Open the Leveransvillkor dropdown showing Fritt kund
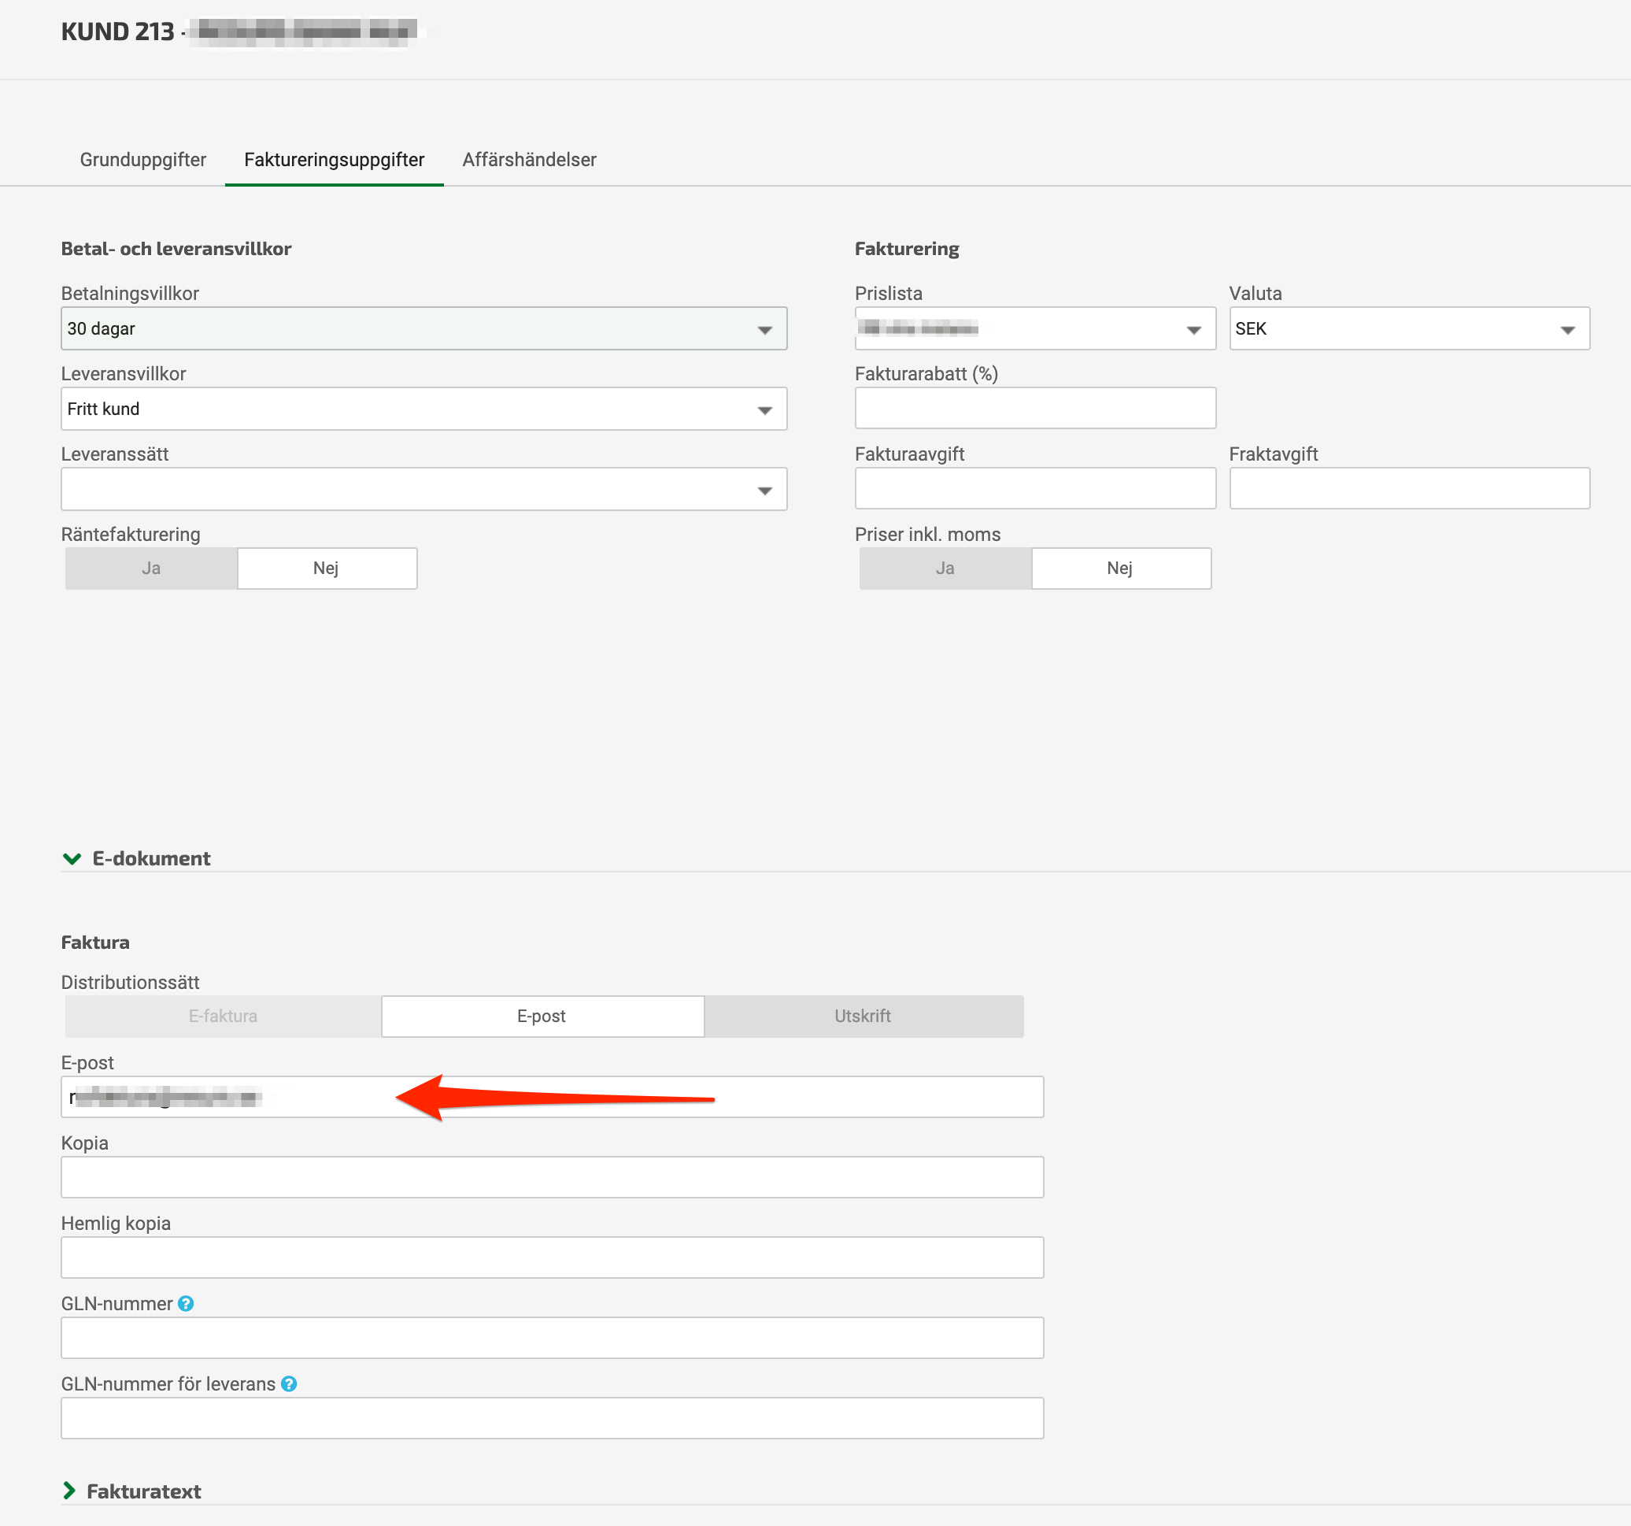The image size is (1631, 1526). 423,409
